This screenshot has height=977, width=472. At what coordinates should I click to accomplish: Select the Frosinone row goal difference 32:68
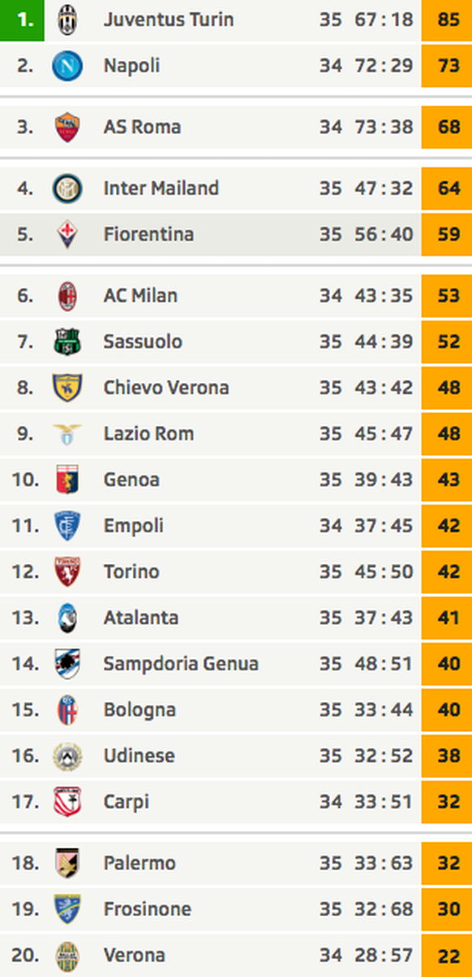pos(384,910)
